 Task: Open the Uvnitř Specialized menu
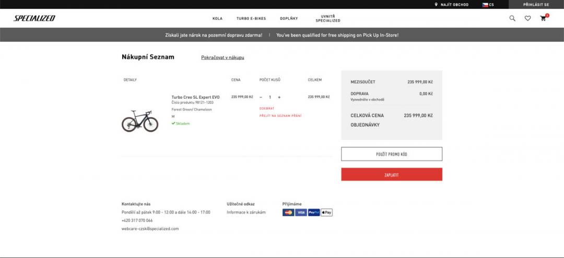327,18
